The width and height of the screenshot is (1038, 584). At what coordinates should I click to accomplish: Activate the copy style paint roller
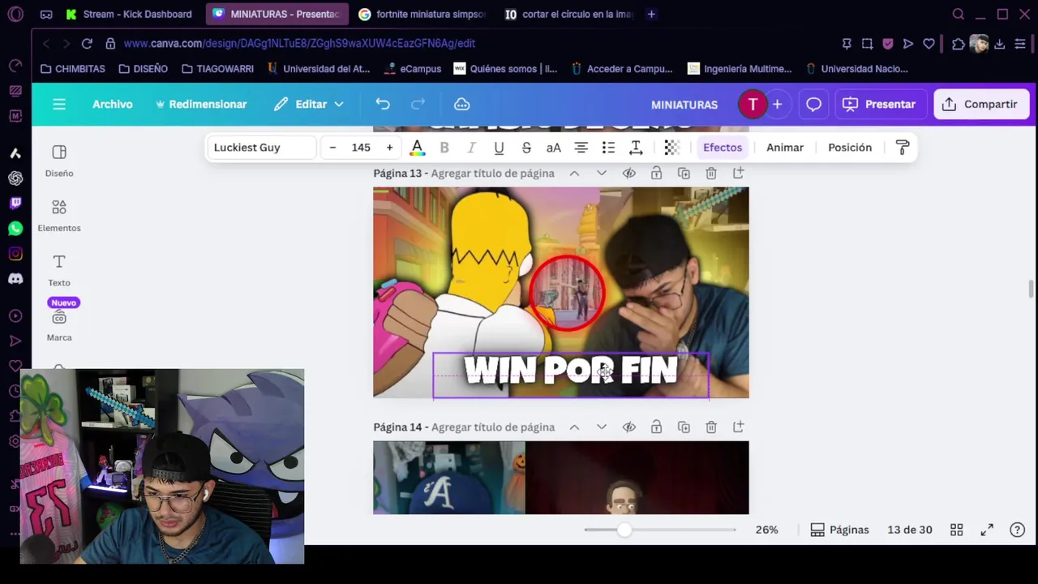pos(903,148)
